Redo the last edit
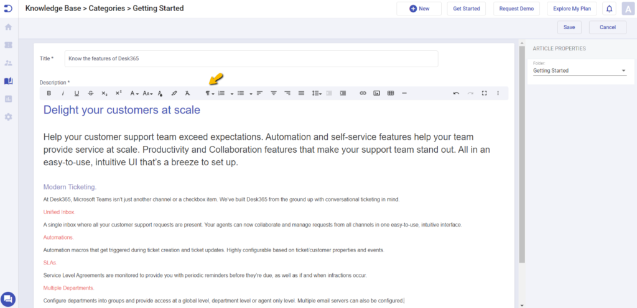The width and height of the screenshot is (637, 308). (470, 93)
